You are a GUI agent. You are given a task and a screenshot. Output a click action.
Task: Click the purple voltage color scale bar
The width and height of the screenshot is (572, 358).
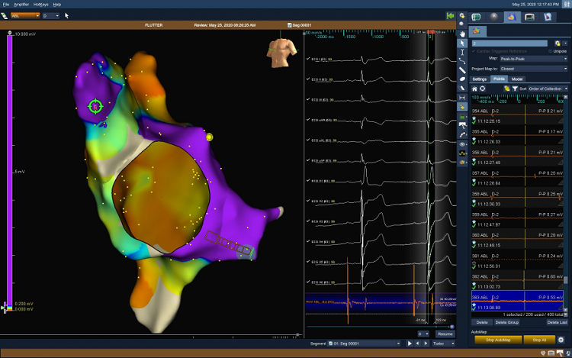coord(10,168)
